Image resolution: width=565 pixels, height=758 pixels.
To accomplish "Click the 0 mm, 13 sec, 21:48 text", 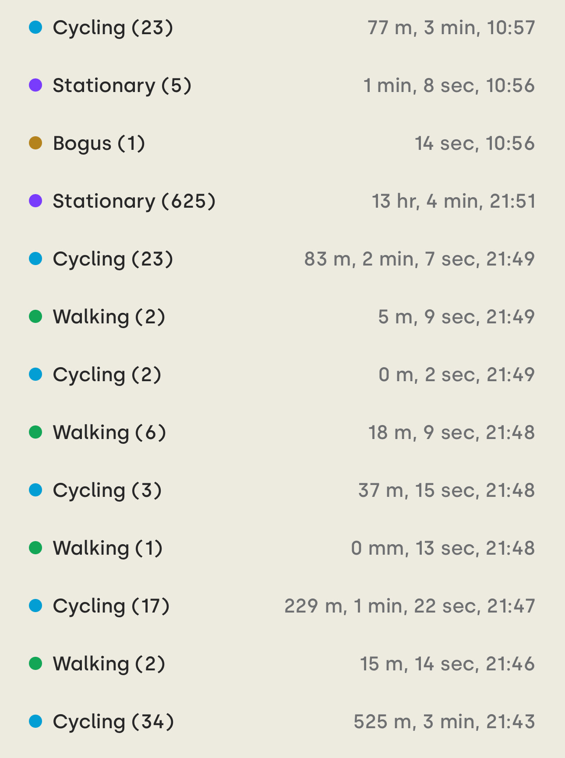I will click(x=443, y=548).
